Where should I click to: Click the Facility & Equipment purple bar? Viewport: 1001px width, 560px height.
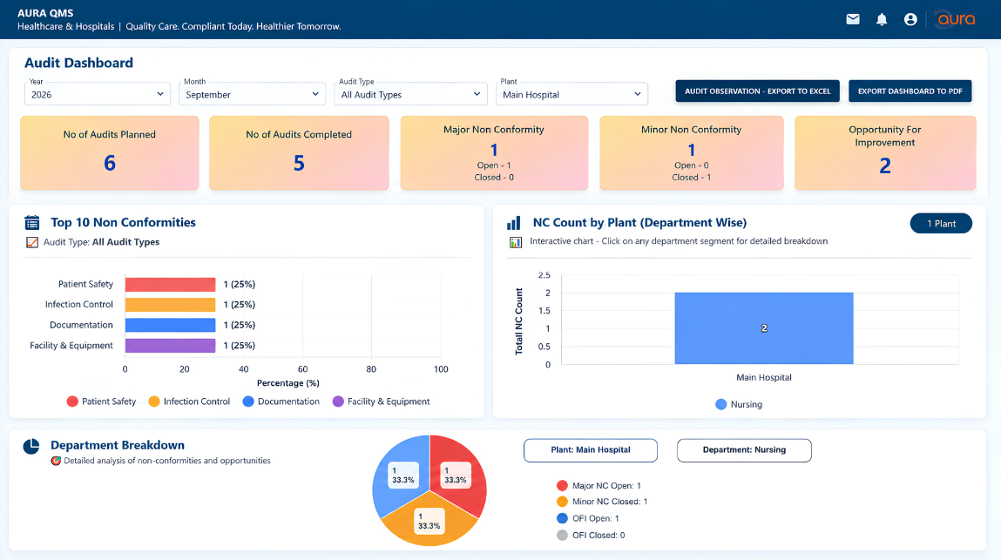click(171, 346)
